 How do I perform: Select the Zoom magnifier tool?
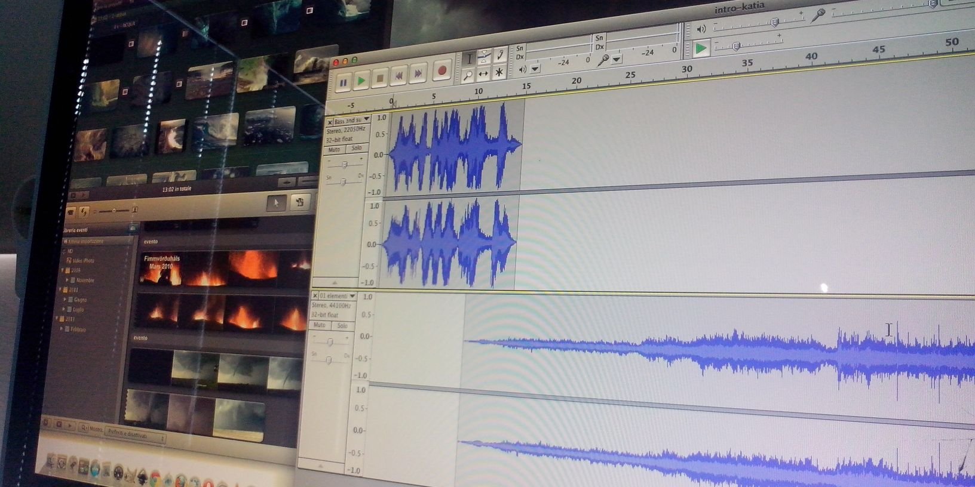pos(468,75)
